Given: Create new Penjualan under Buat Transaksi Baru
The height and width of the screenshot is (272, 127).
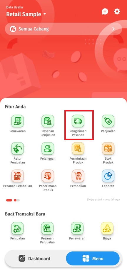Looking at the screenshot, I should [18, 228].
